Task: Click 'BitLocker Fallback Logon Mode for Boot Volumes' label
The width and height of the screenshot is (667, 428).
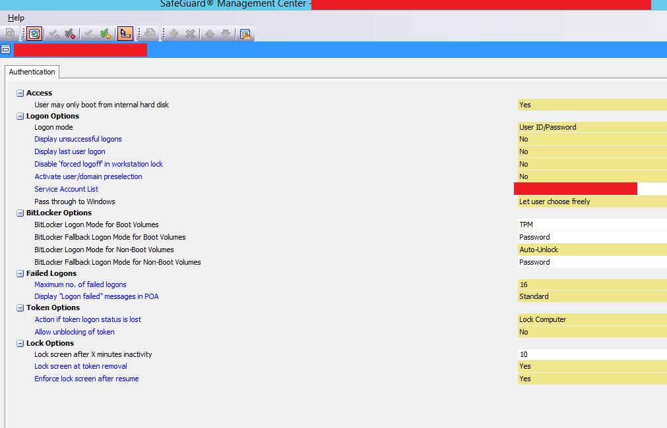Action: coord(110,237)
